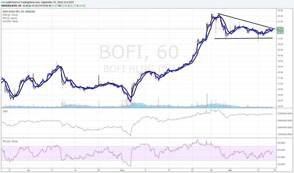The height and width of the screenshot is (173, 294).
Task: Click the '22' date axis label
Action: click(x=192, y=170)
